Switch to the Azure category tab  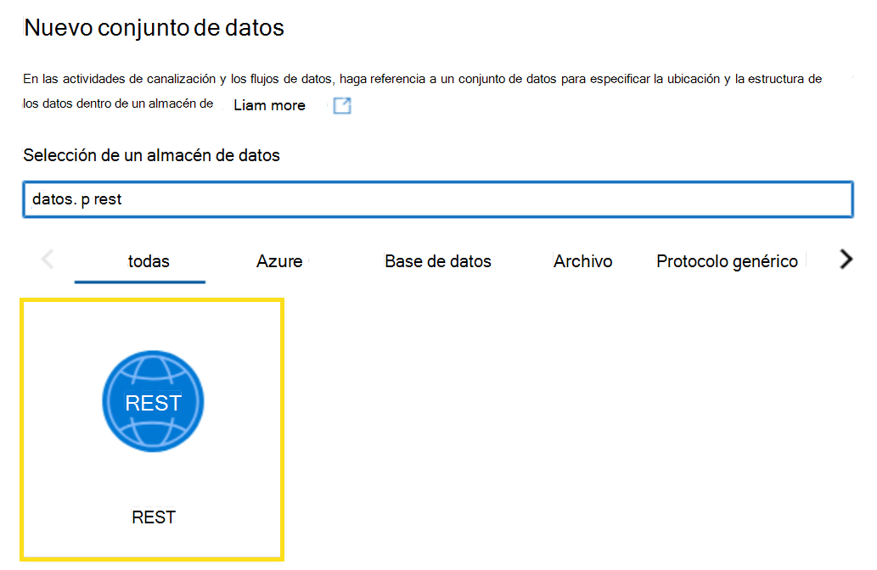(x=279, y=261)
